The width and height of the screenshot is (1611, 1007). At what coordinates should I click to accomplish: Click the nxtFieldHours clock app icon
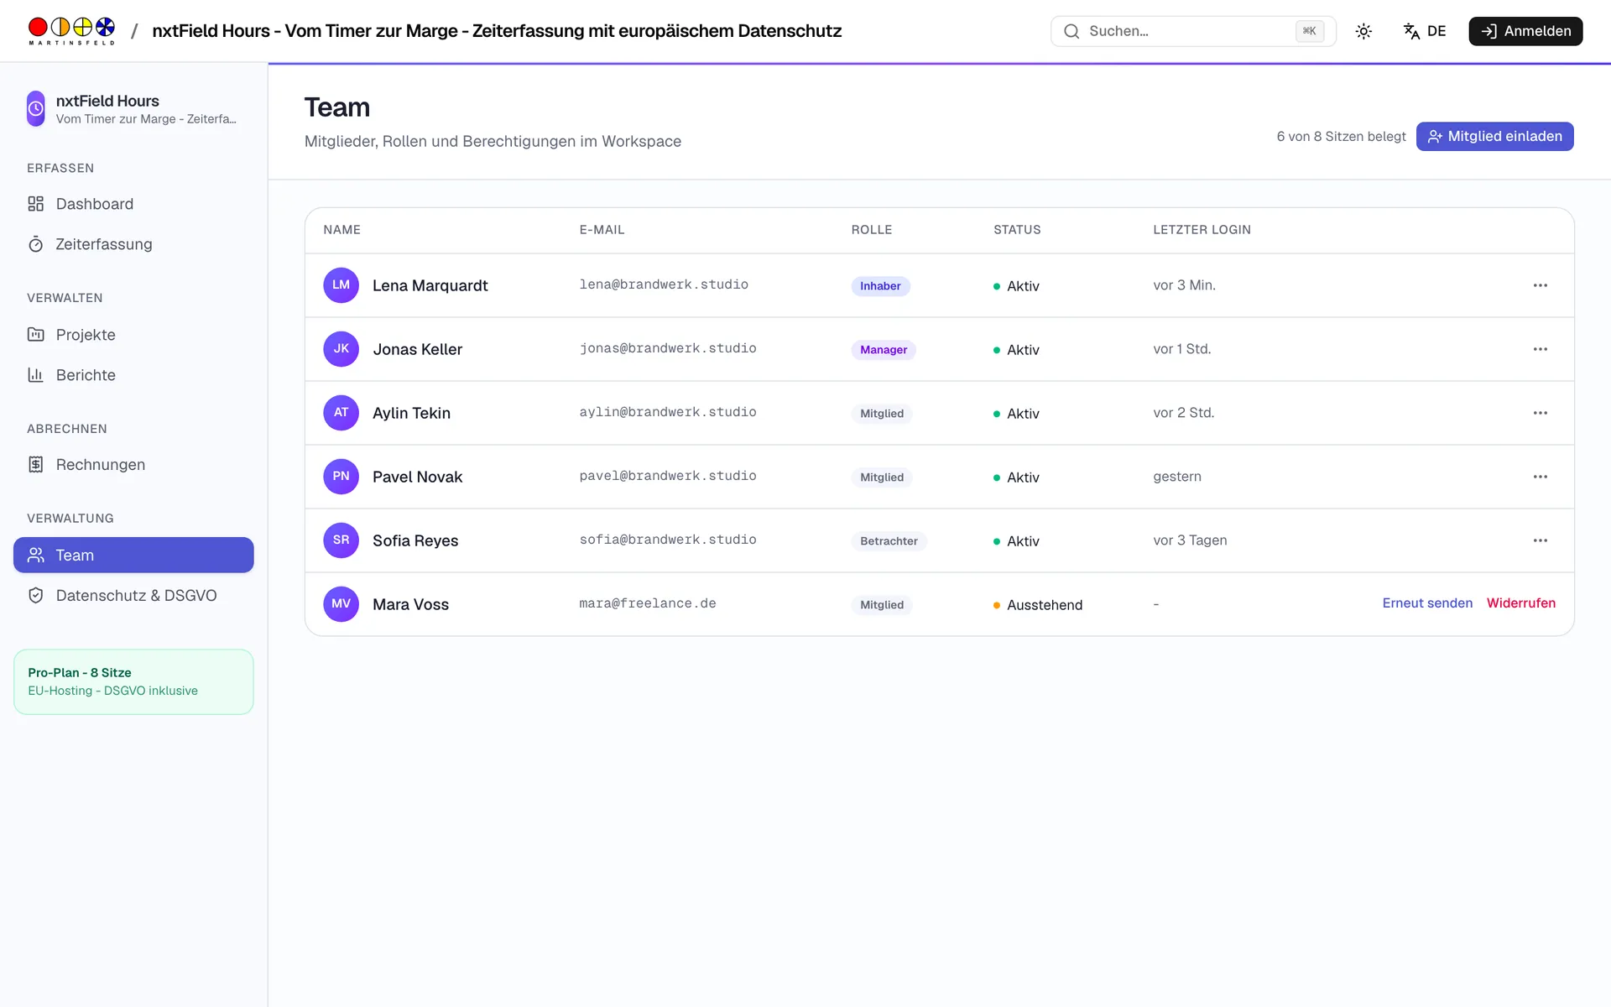point(36,108)
